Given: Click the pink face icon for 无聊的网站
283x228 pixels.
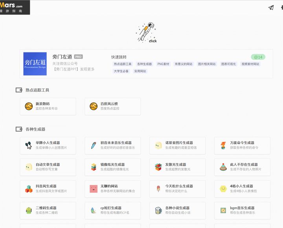Looking at the screenshot, I should tap(94, 189).
